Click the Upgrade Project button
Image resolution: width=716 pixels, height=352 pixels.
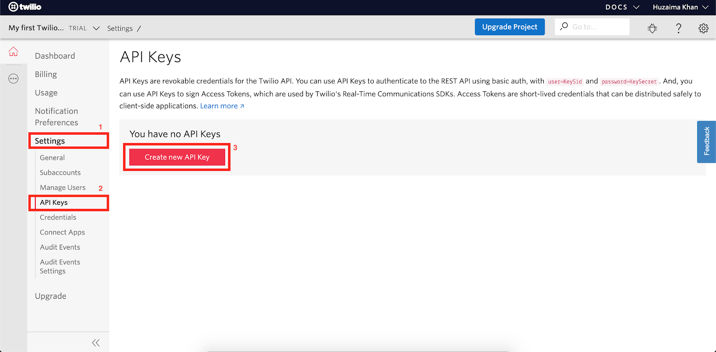pyautogui.click(x=510, y=27)
